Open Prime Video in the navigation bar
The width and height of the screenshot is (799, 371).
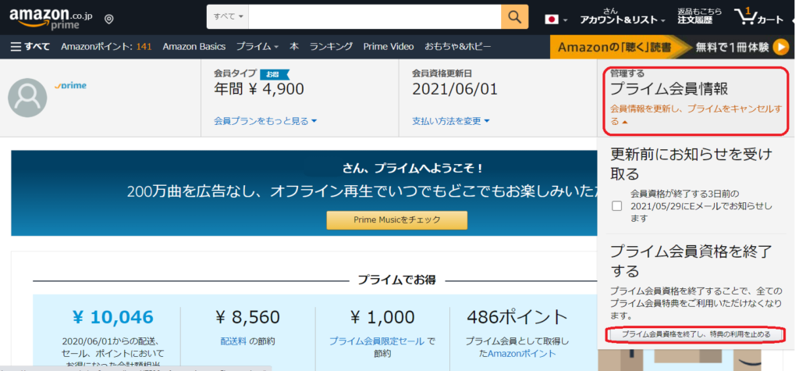389,47
